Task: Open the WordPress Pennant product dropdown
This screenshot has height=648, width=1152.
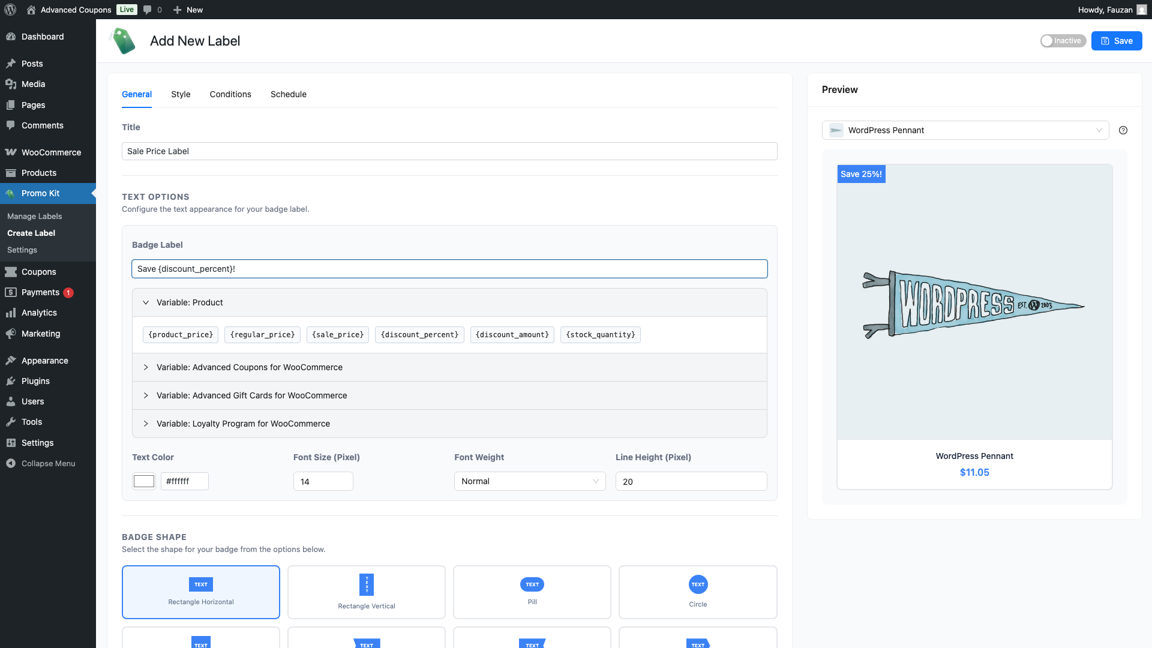Action: click(965, 130)
